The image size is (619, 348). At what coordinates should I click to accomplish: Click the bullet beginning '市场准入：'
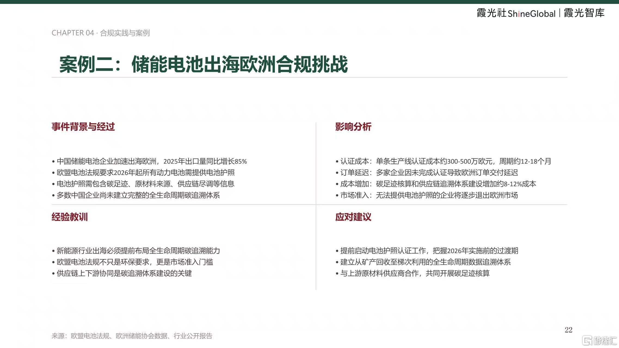(427, 195)
